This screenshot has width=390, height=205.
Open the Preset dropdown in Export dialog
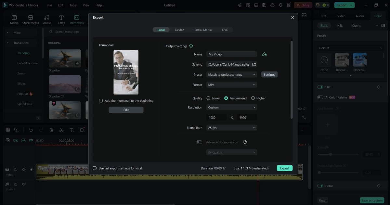click(x=232, y=75)
